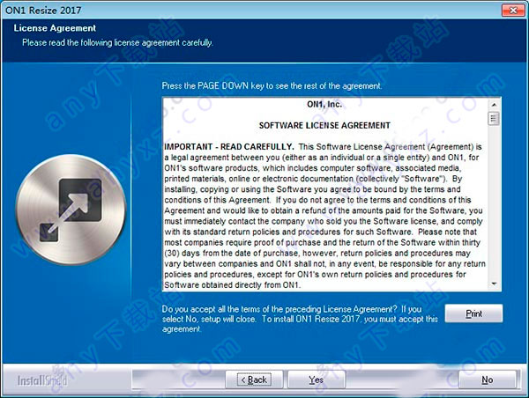Viewport: 529px width, 398px height.
Task: Click the Yes button to accept agreement
Action: (x=317, y=380)
